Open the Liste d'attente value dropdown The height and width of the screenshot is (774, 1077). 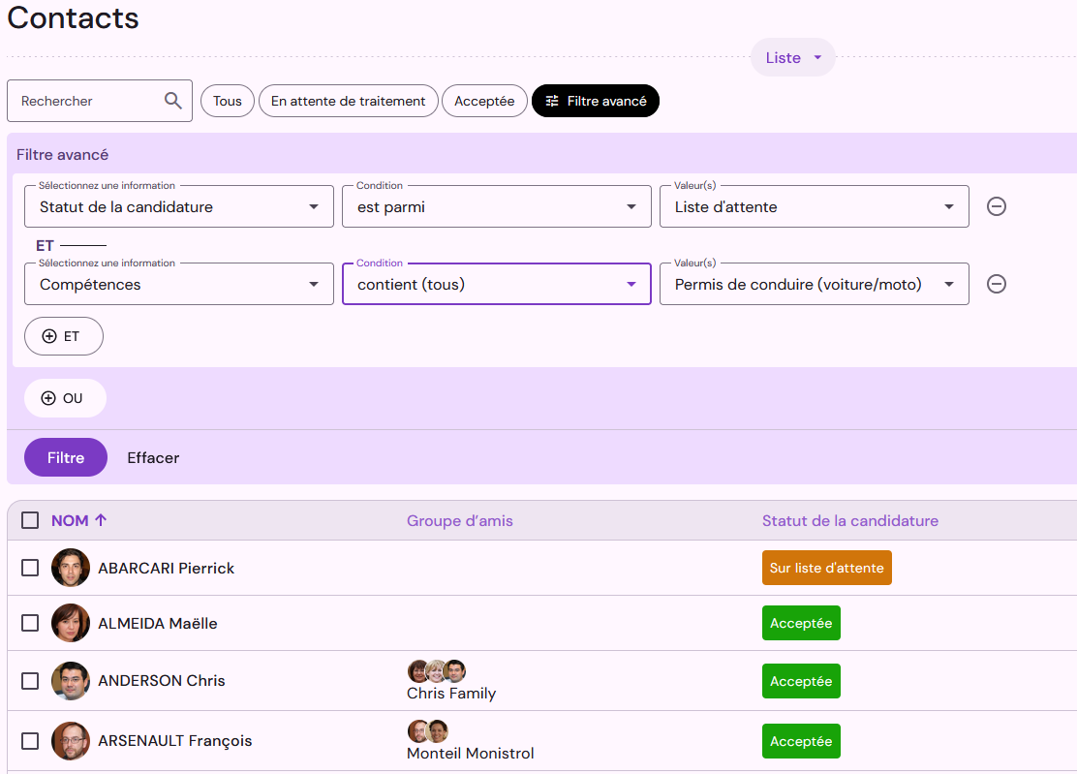coord(814,206)
